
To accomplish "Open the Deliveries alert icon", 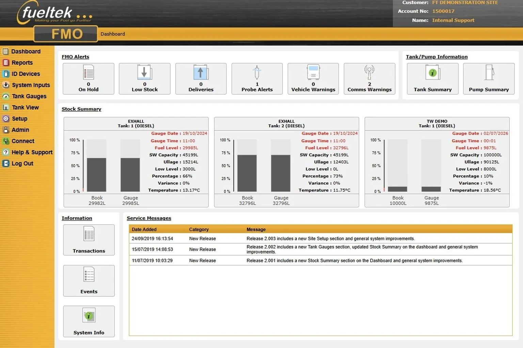I will tap(201, 72).
